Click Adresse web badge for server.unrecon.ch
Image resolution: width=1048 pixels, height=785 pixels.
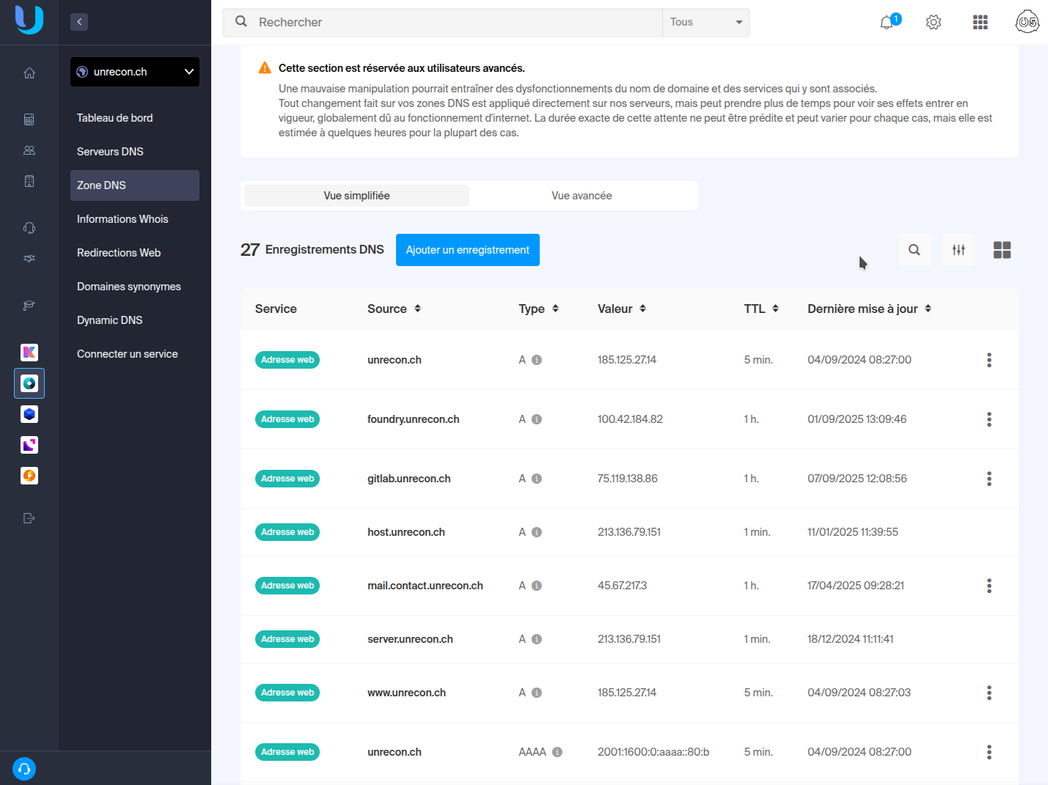point(287,639)
